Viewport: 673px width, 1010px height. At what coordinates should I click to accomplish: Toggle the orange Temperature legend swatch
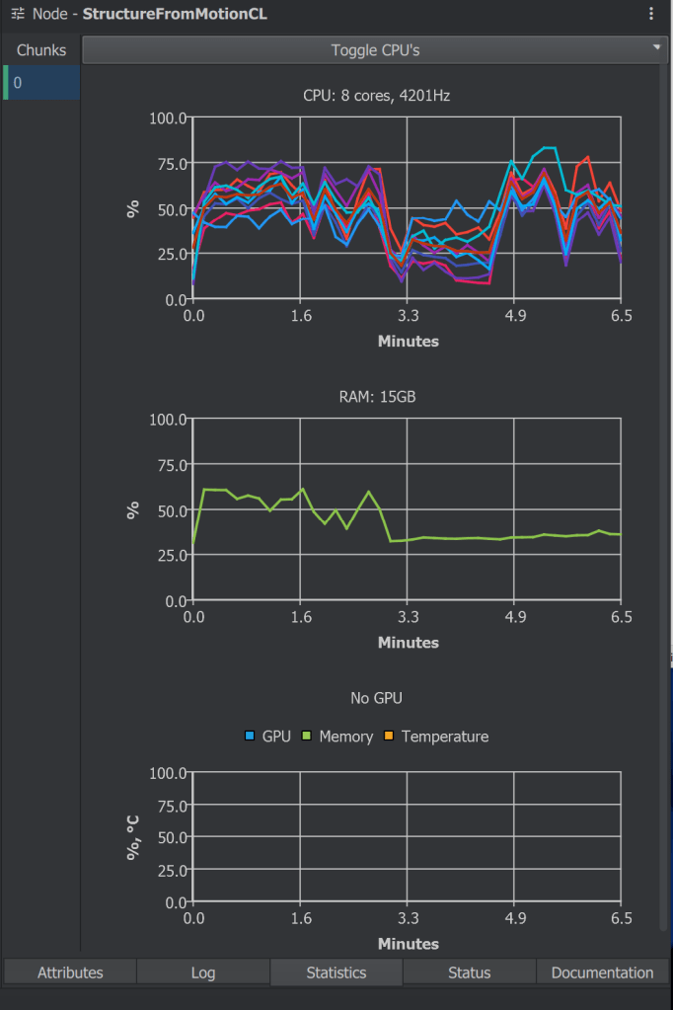pos(389,737)
